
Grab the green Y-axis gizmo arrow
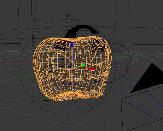pyautogui.click(x=83, y=65)
